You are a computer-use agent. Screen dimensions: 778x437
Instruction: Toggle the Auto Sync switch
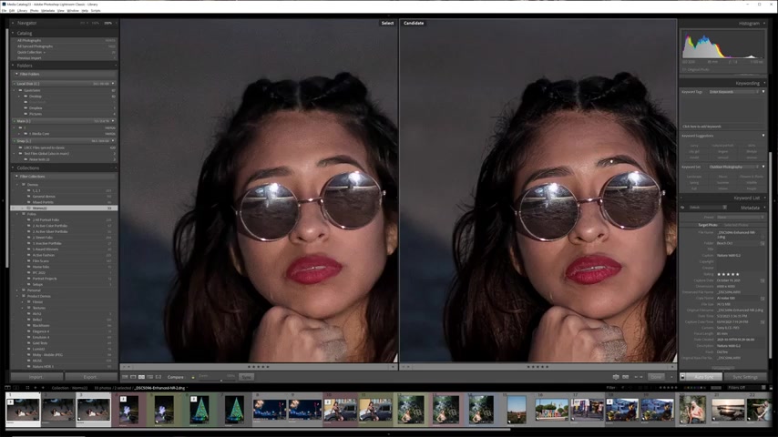click(683, 377)
